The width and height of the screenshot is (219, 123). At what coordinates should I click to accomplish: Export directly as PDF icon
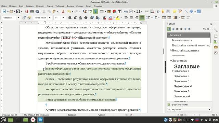pos(27,11)
